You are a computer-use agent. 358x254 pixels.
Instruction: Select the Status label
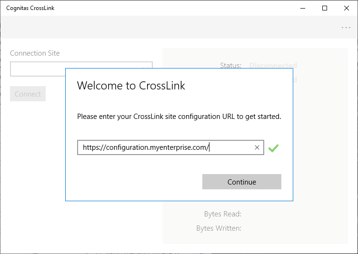(x=230, y=65)
